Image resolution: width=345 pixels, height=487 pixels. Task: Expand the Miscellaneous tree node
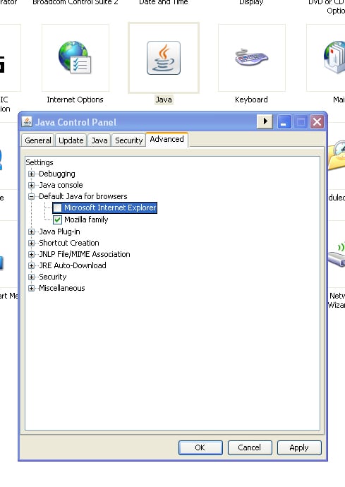pyautogui.click(x=31, y=288)
